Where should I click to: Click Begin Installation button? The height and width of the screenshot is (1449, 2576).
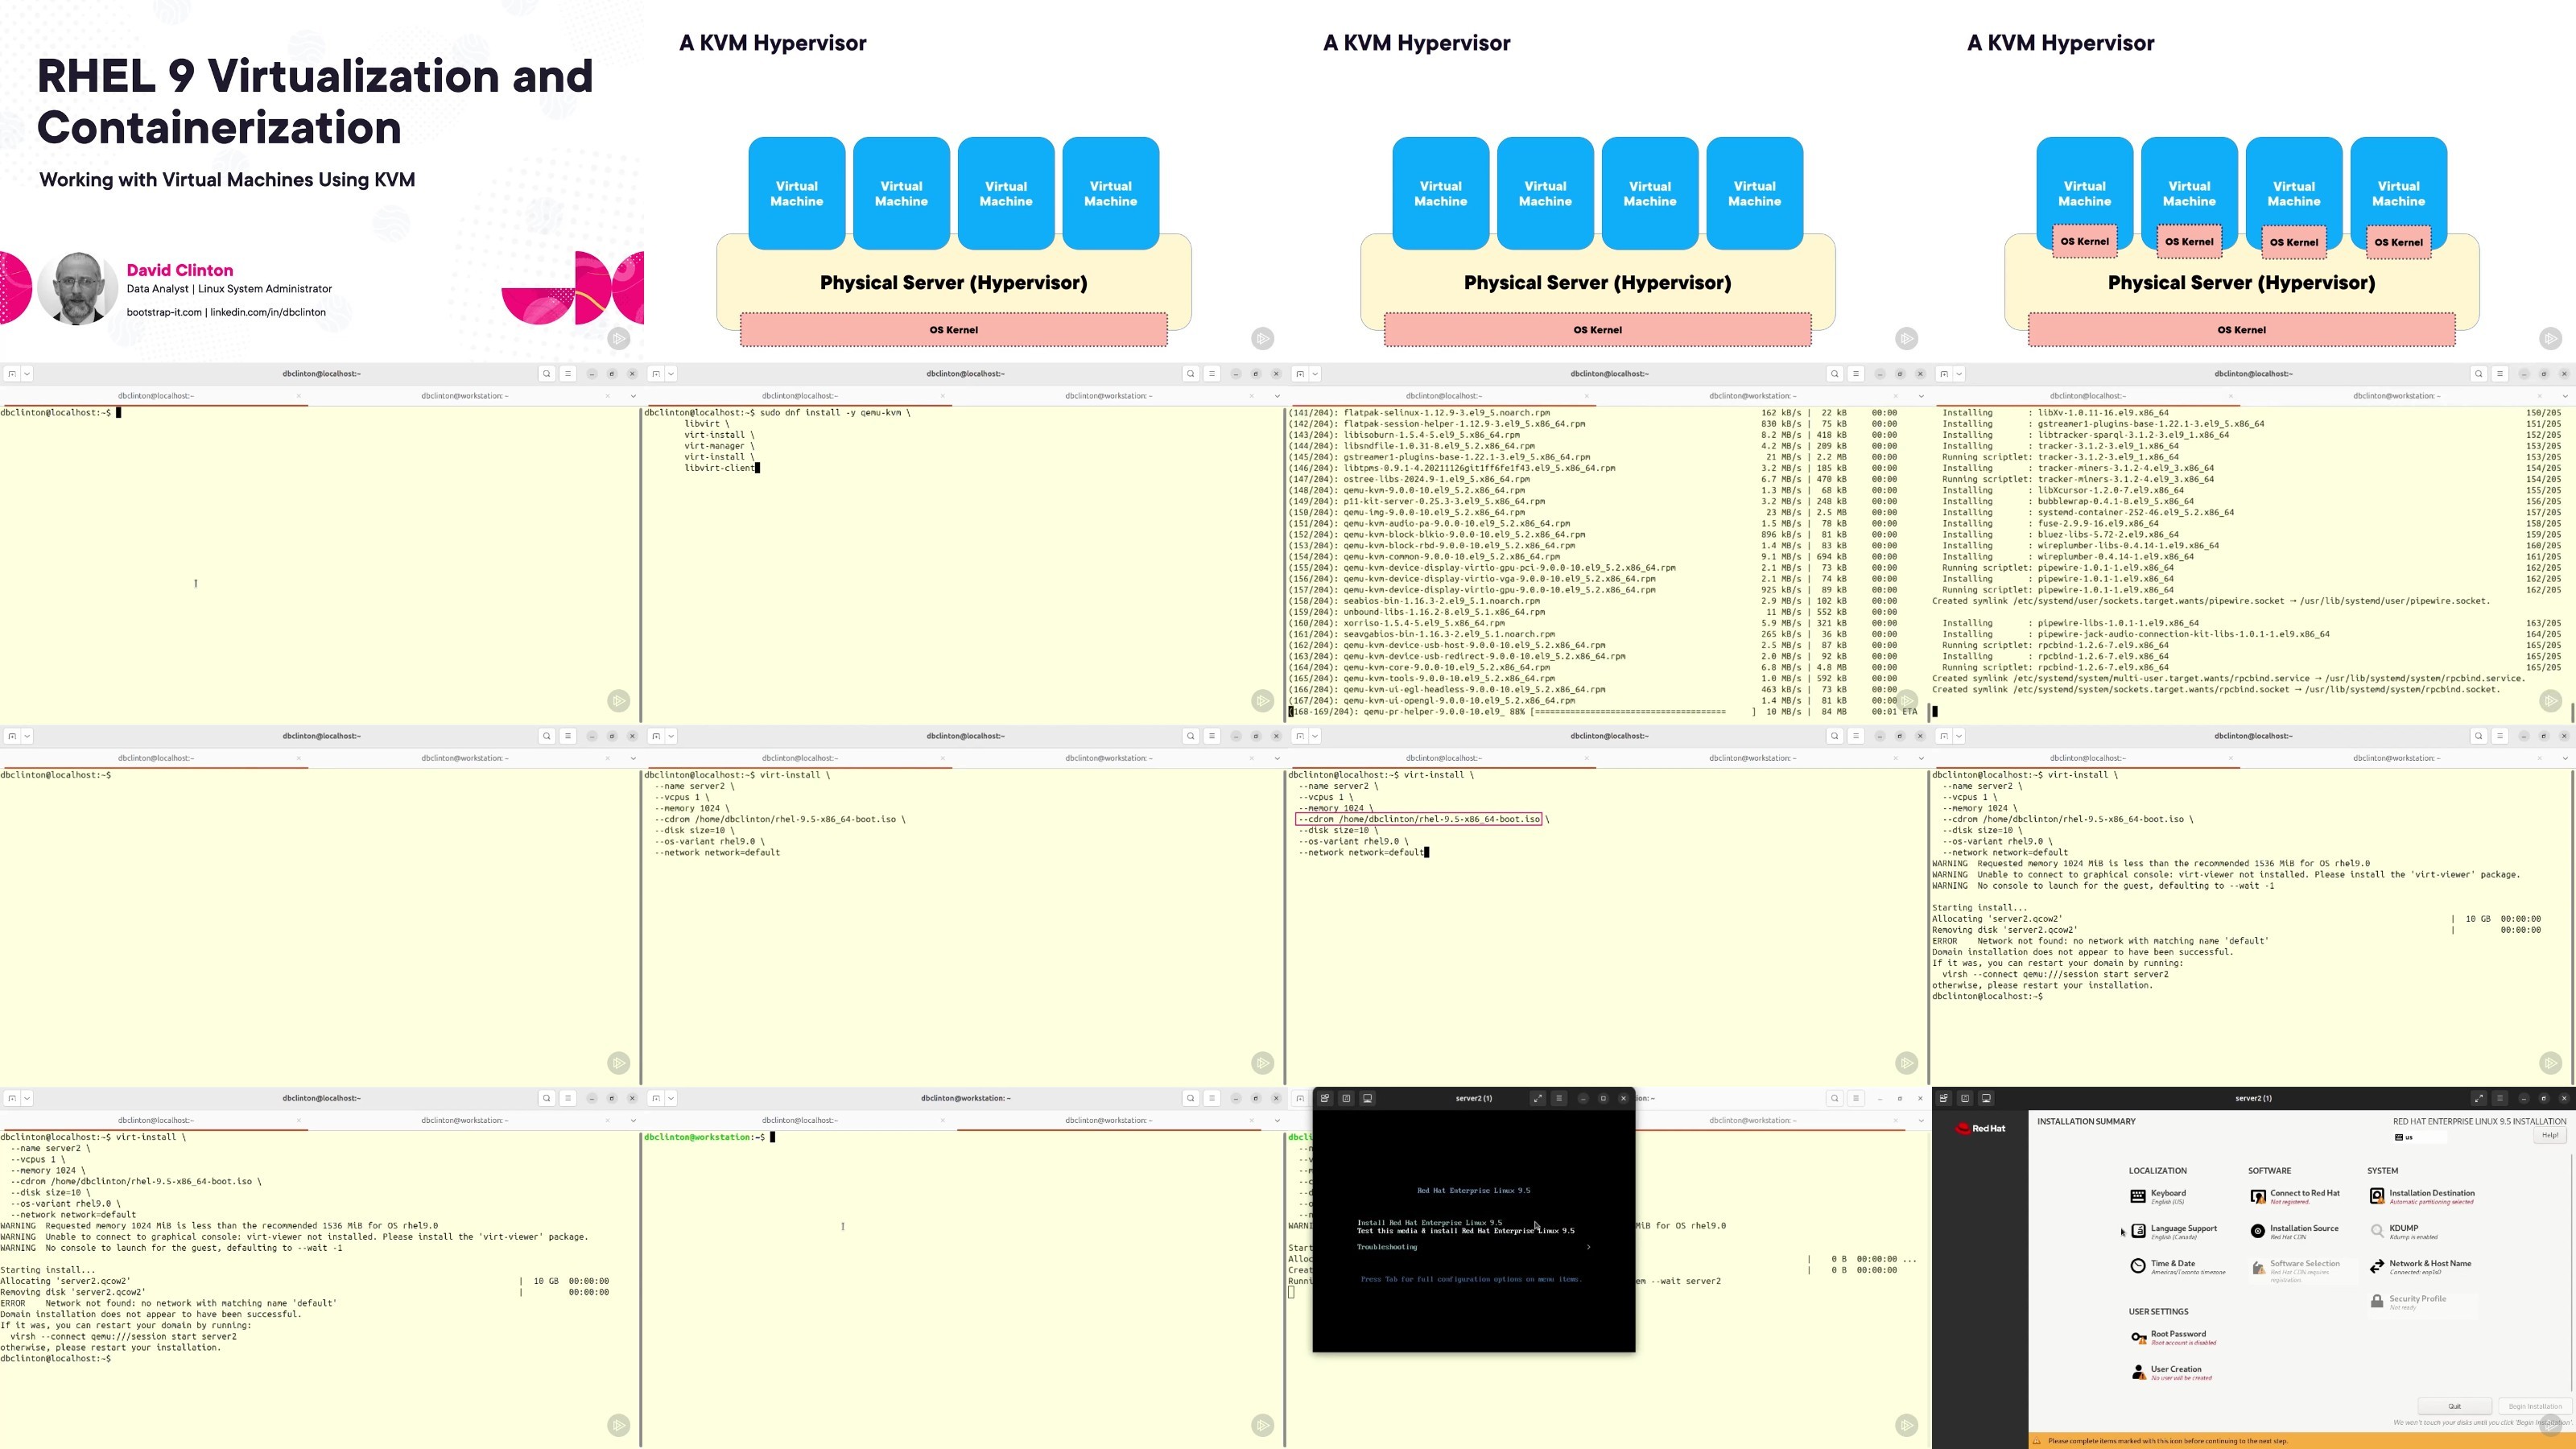pyautogui.click(x=2534, y=1406)
